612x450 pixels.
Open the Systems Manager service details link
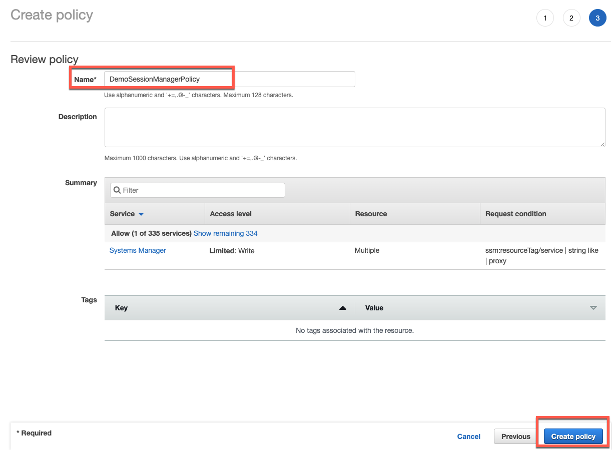[x=137, y=250]
